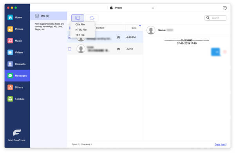This screenshot has height=153, width=235.
Task: Open the feedback chat icon
Action: pyautogui.click(x=224, y=8)
